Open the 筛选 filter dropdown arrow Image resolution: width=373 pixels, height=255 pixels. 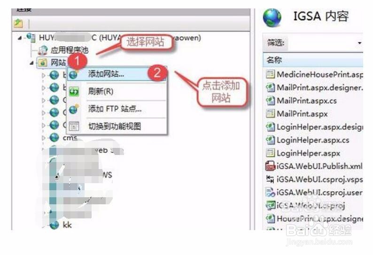click(359, 43)
